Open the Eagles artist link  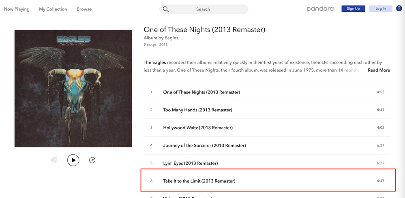pyautogui.click(x=171, y=38)
